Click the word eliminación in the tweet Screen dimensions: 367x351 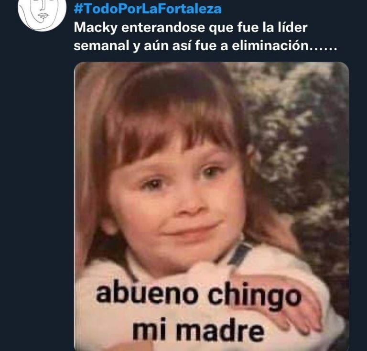click(x=270, y=45)
